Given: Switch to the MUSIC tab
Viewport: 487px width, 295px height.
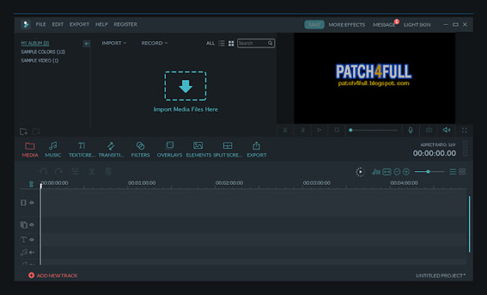Looking at the screenshot, I should click(53, 150).
